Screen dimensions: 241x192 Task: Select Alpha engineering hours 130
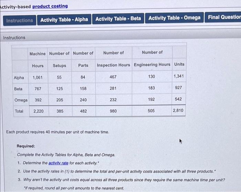click(x=151, y=76)
